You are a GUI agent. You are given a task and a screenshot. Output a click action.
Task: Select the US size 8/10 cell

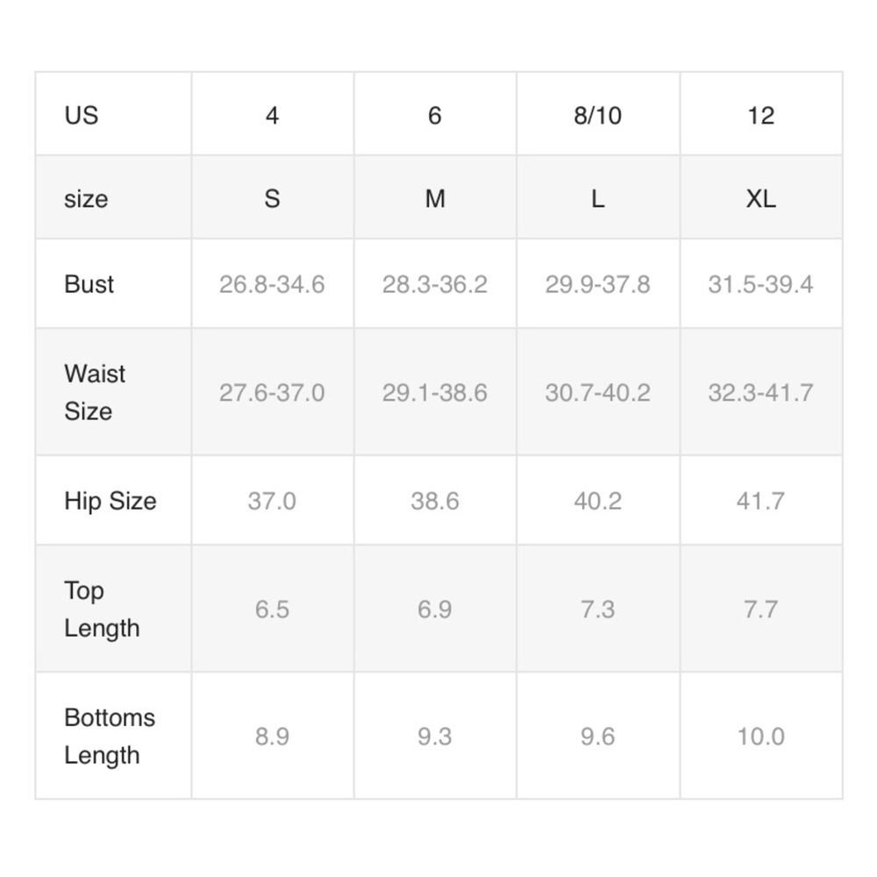598,114
